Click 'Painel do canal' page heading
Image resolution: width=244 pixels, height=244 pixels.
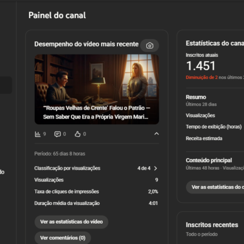[x=57, y=15]
